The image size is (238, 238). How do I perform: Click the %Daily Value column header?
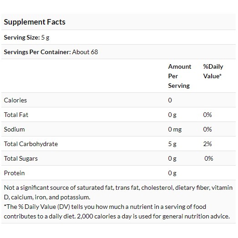point(213,71)
